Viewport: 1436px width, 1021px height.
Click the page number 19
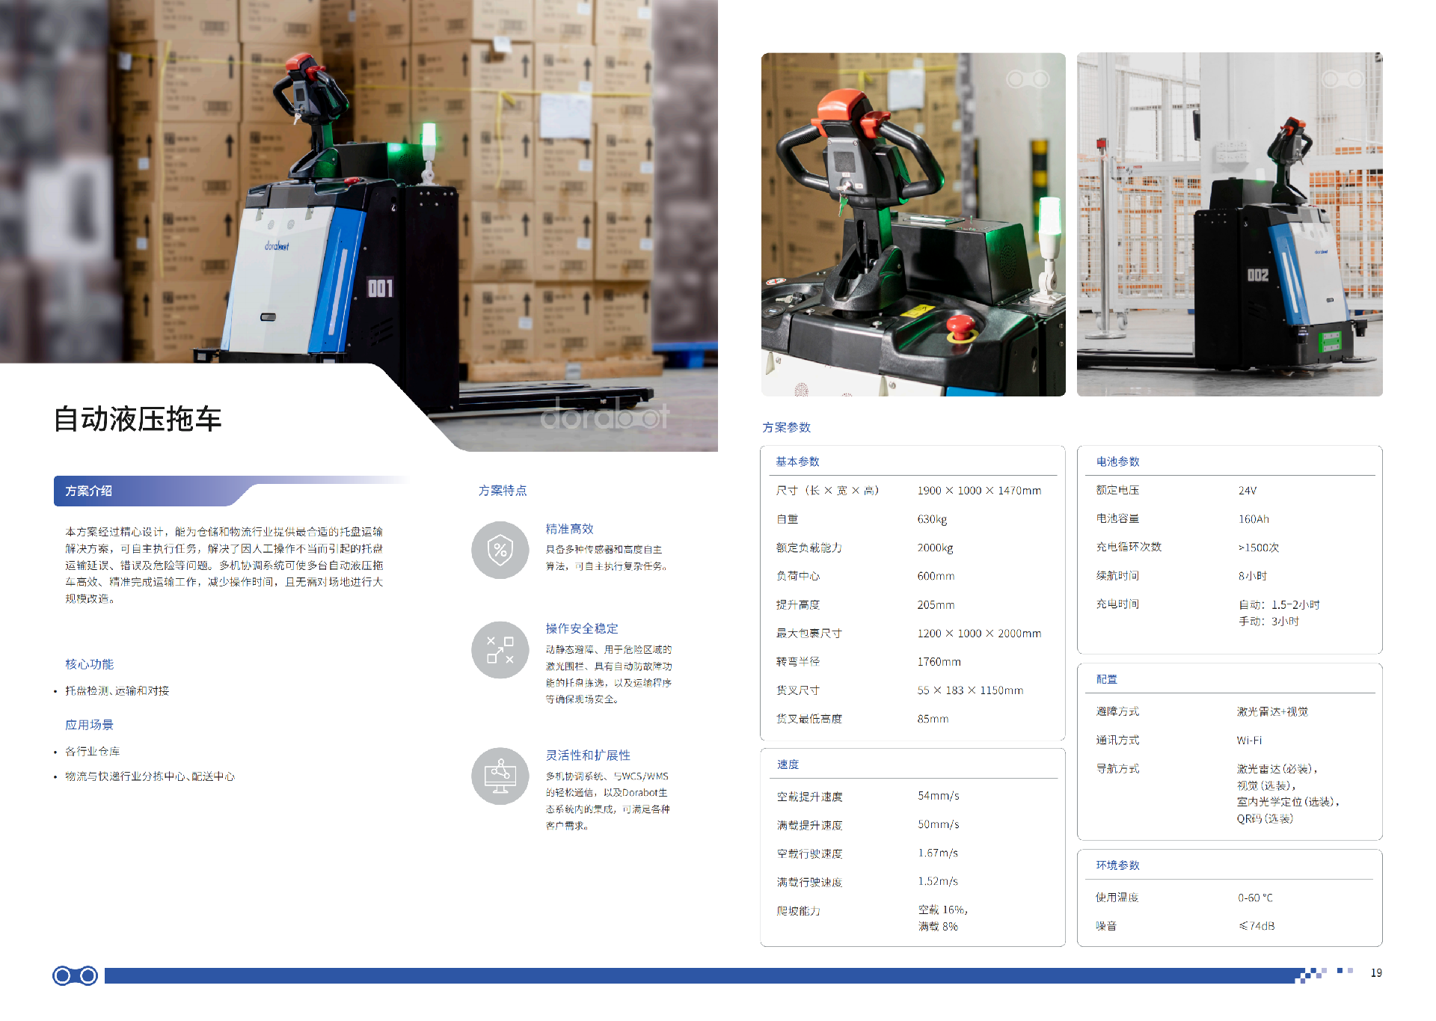coord(1375,973)
